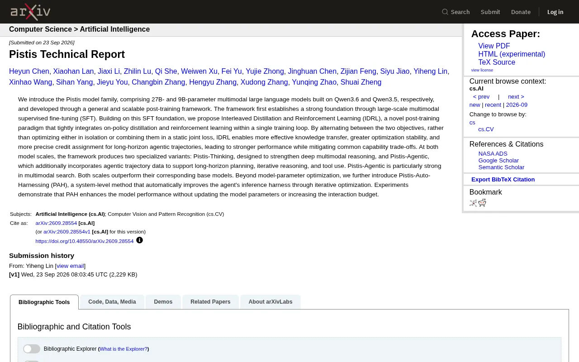The image size is (579, 362).
Task: Click the Search magnifier icon
Action: pyautogui.click(x=445, y=12)
